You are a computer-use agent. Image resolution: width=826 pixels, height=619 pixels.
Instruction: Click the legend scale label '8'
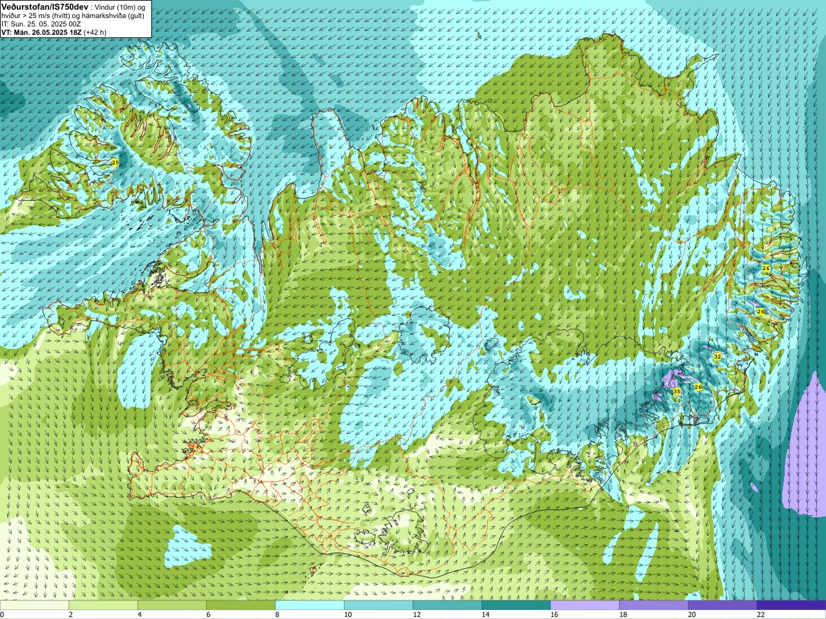[x=277, y=614]
